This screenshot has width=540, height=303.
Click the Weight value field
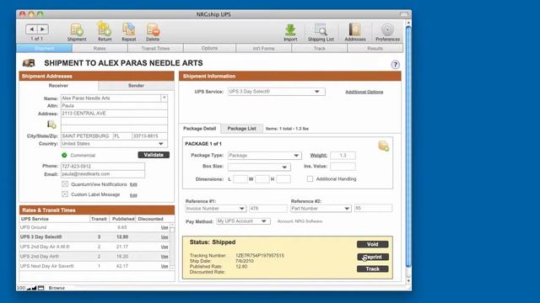pos(343,156)
